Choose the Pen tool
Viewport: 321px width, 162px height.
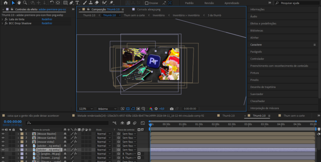(x=71, y=3)
